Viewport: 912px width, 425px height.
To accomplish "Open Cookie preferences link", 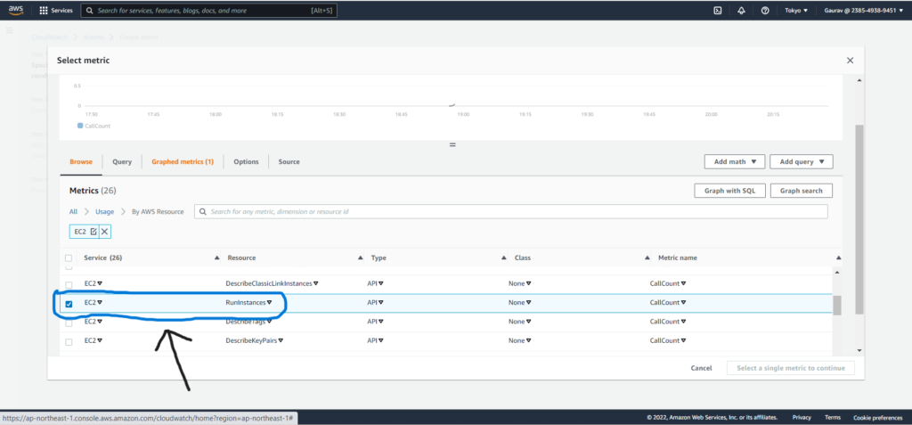I will [x=878, y=418].
